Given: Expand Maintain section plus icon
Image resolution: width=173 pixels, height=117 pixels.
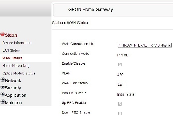Looking at the screenshot, I should tap(2, 102).
